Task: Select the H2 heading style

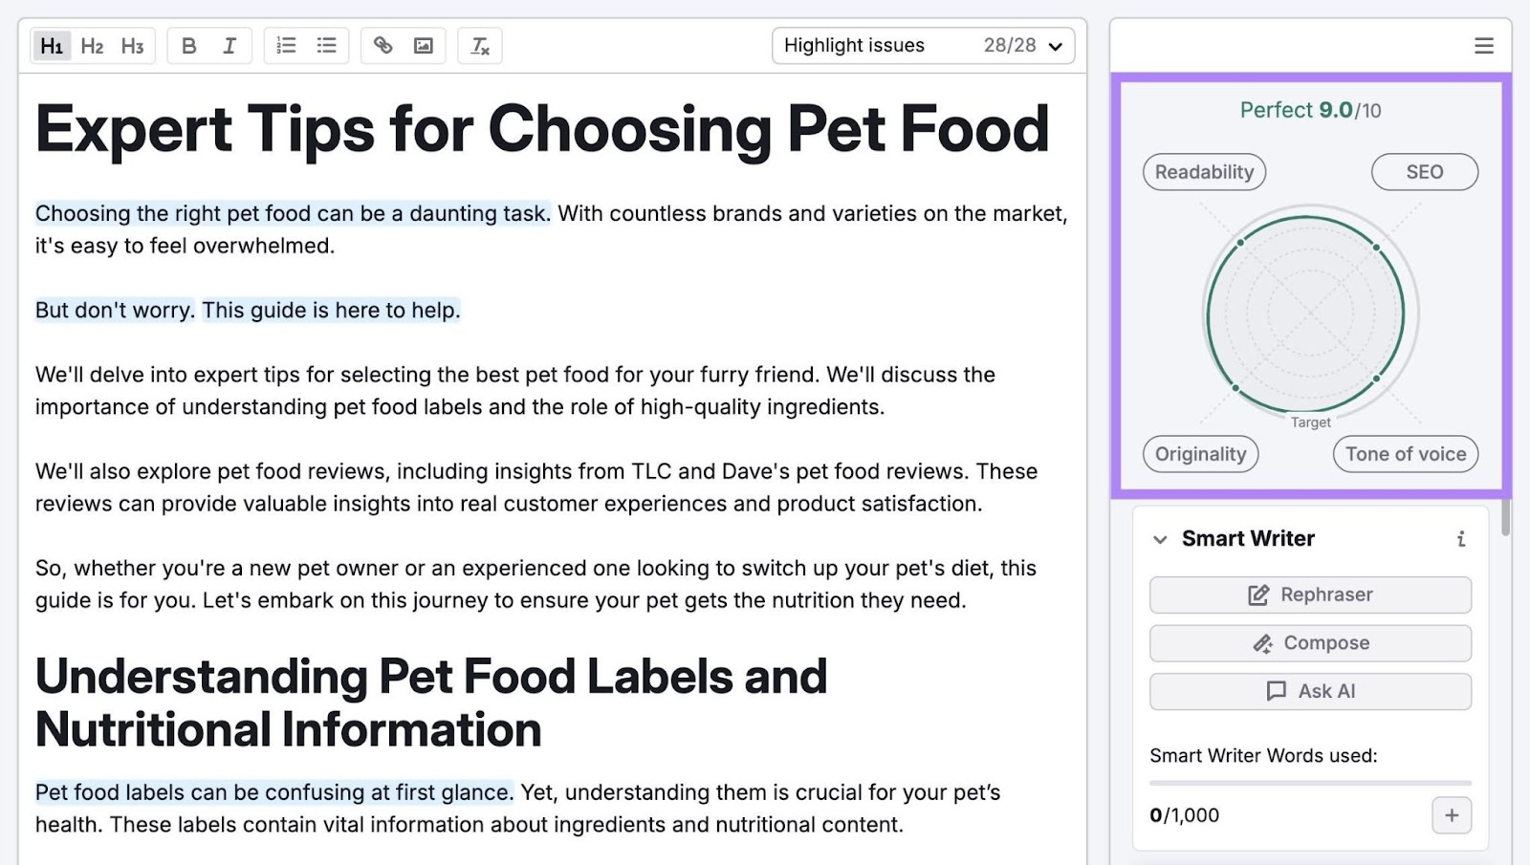Action: pyautogui.click(x=92, y=46)
